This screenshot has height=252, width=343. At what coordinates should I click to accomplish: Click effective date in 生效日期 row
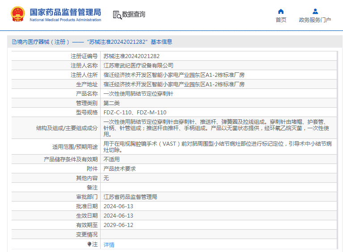119,216
